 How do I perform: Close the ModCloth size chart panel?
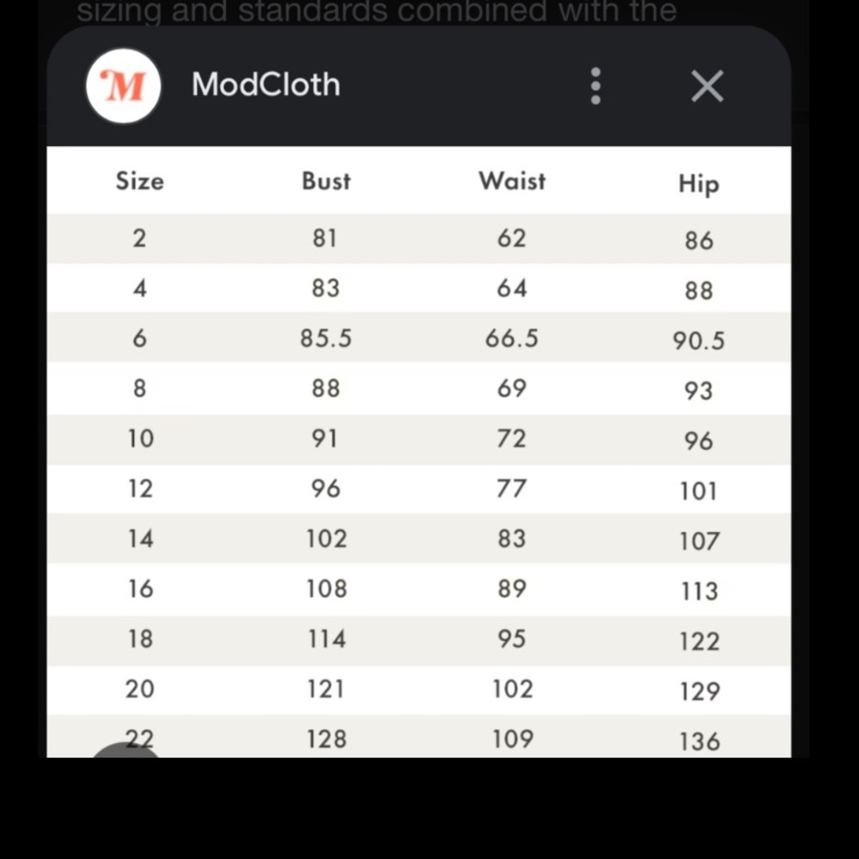(707, 86)
